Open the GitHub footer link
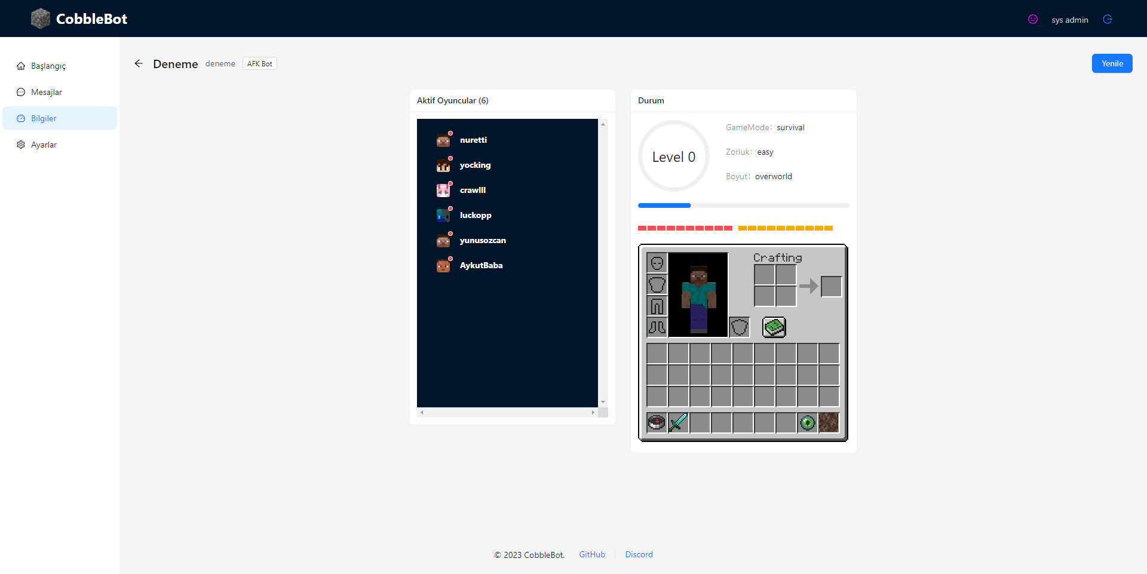The height and width of the screenshot is (574, 1147). pos(592,554)
